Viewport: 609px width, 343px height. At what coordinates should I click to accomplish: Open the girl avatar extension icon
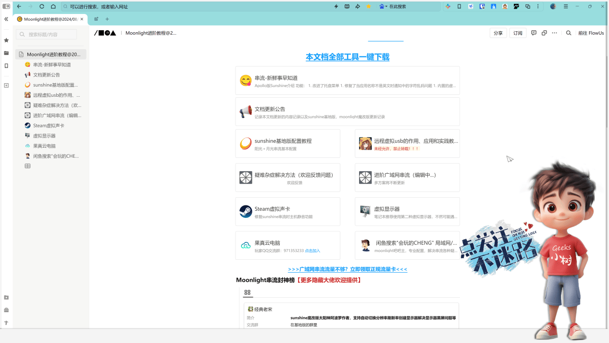[x=505, y=7]
